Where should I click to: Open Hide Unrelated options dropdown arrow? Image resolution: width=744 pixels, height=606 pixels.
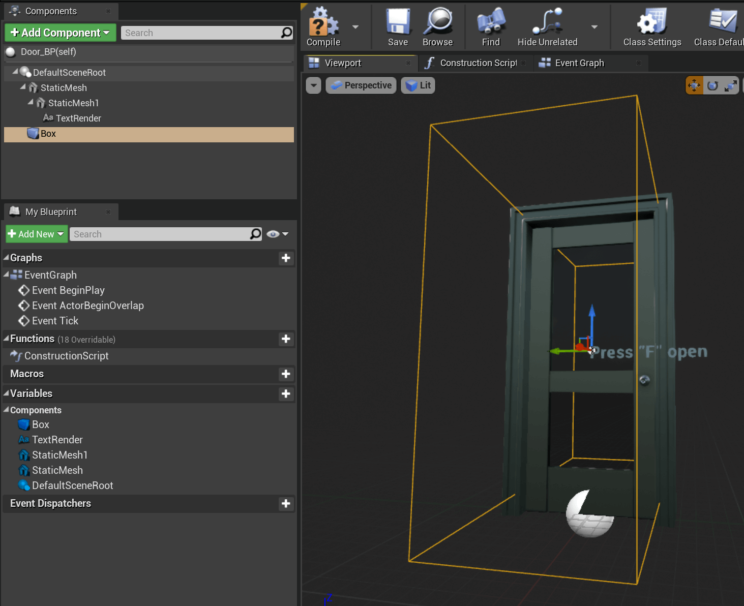coord(594,27)
